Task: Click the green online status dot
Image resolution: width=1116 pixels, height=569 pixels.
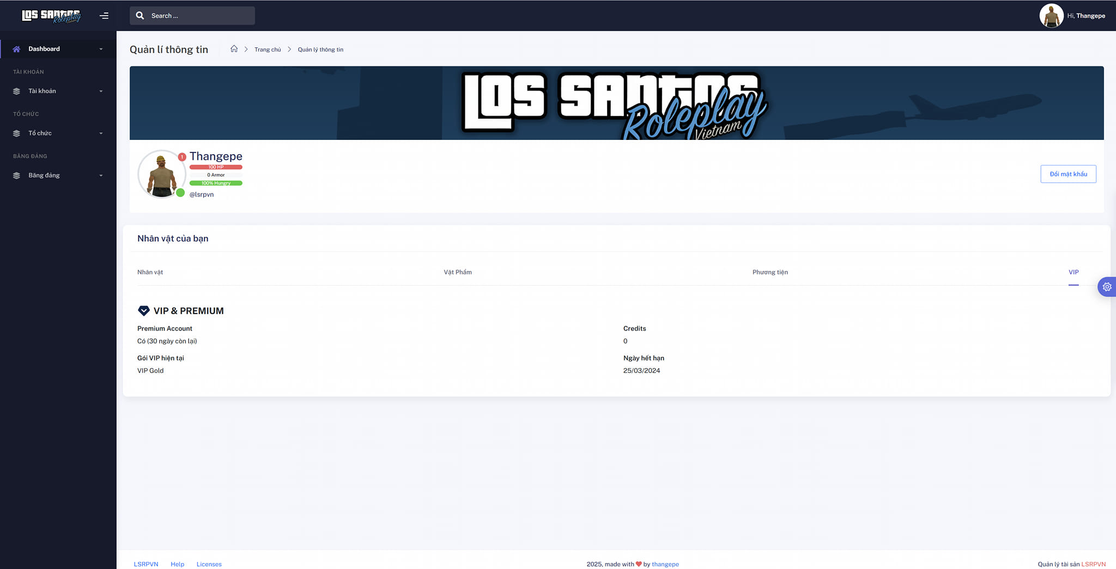Action: coord(180,192)
